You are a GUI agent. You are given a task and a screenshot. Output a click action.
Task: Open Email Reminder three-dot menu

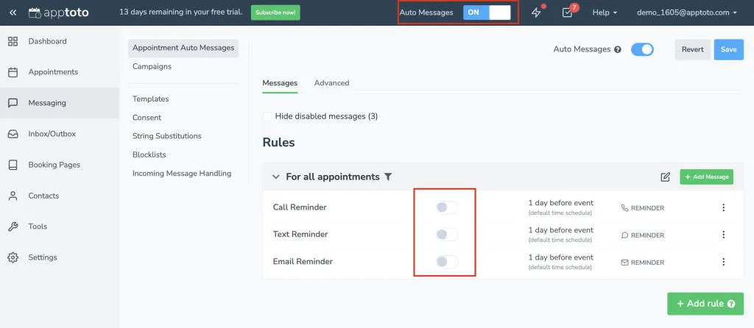tap(723, 263)
